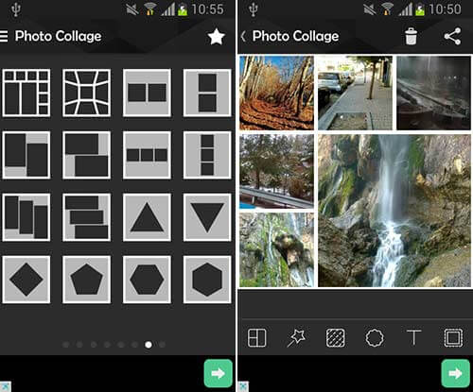Switch to the first page indicator dot
The width and height of the screenshot is (473, 392).
(66, 345)
